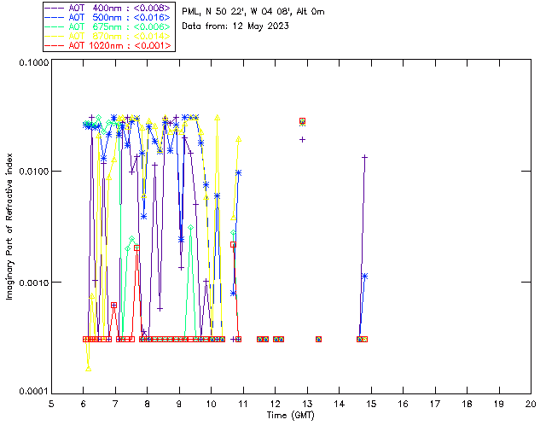Click the 'AOT 500nm : <0.016>' legend entry
The image size is (546, 437).
pos(119,17)
